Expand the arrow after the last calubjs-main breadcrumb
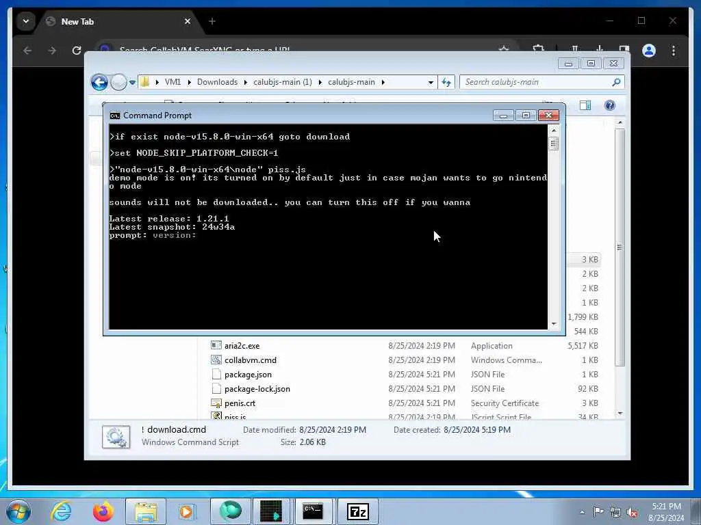The height and width of the screenshot is (525, 701). coord(383,82)
